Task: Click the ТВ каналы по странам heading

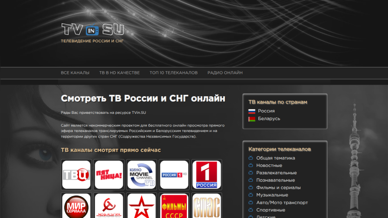Action: coord(277,102)
